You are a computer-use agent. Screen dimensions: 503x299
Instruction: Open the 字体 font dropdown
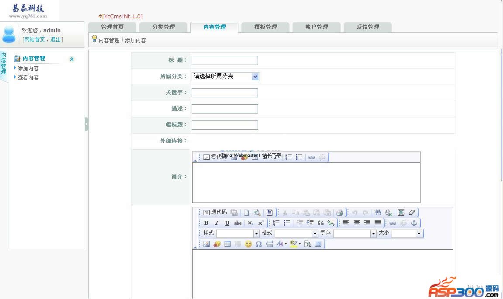[373, 234]
